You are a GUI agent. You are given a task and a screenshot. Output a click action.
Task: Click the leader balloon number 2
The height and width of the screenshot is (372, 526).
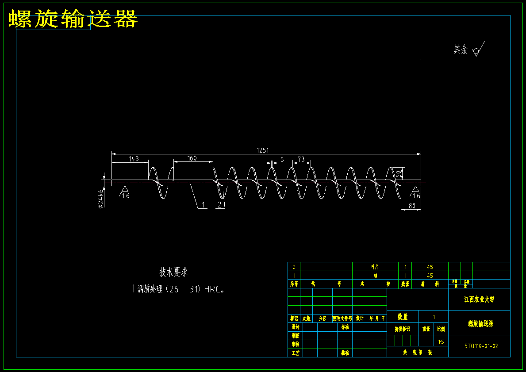click(x=220, y=205)
